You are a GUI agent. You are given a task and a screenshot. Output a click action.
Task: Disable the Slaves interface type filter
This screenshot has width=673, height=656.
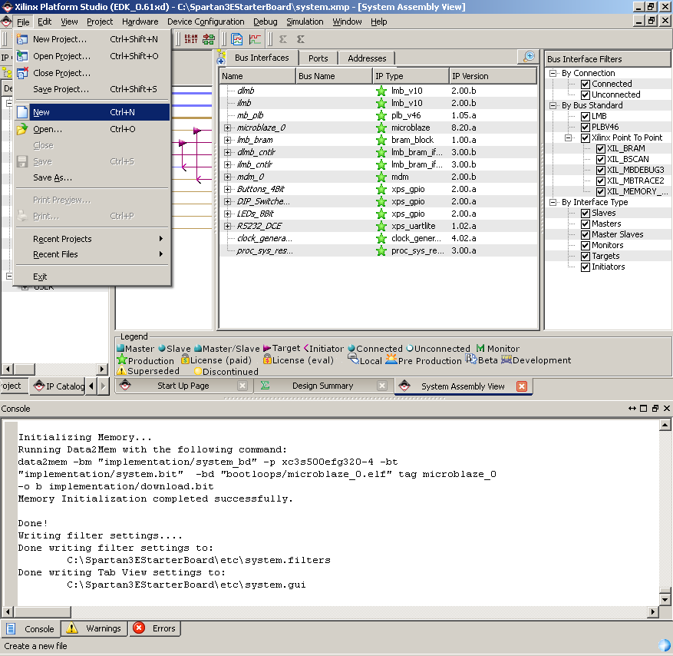(x=586, y=213)
